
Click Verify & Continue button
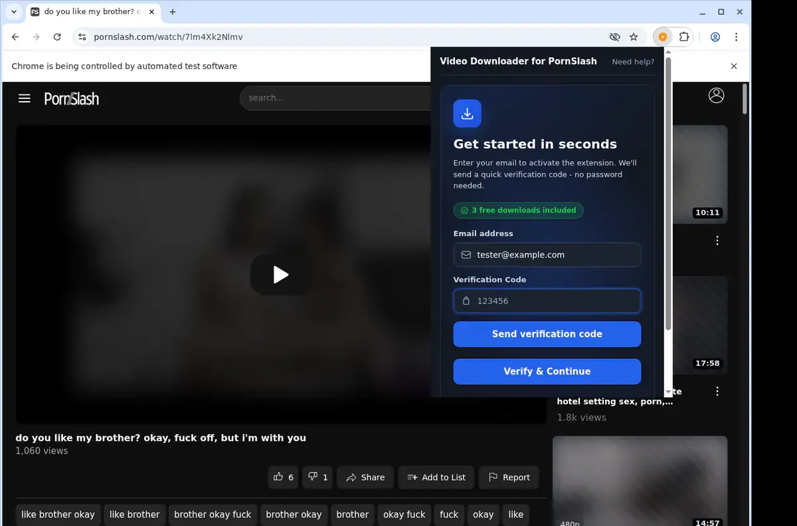pyautogui.click(x=547, y=372)
